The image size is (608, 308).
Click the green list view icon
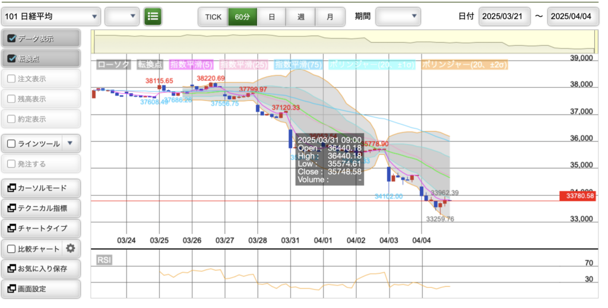click(153, 17)
